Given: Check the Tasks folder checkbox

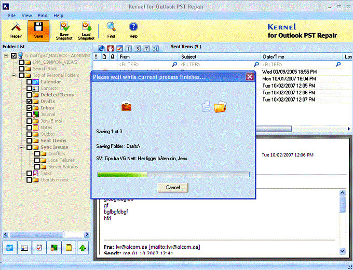Looking at the screenshot, I should [x=29, y=173].
